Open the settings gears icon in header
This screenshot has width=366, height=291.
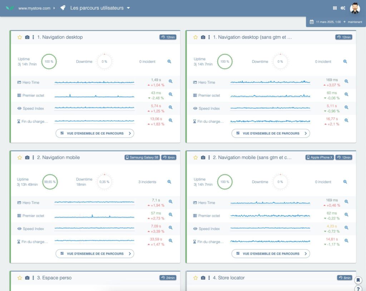pos(343,8)
